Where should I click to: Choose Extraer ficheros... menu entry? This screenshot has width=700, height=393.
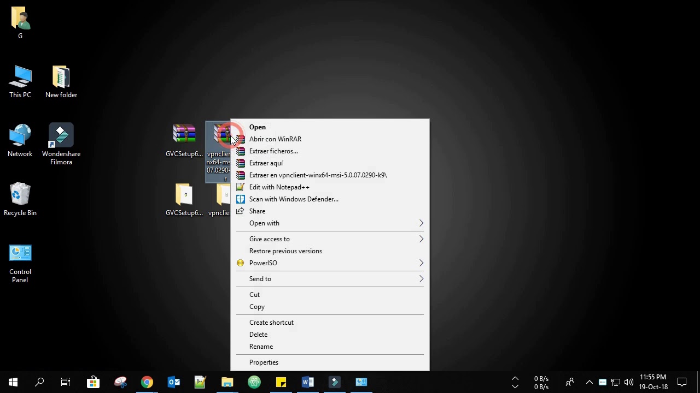(330, 151)
